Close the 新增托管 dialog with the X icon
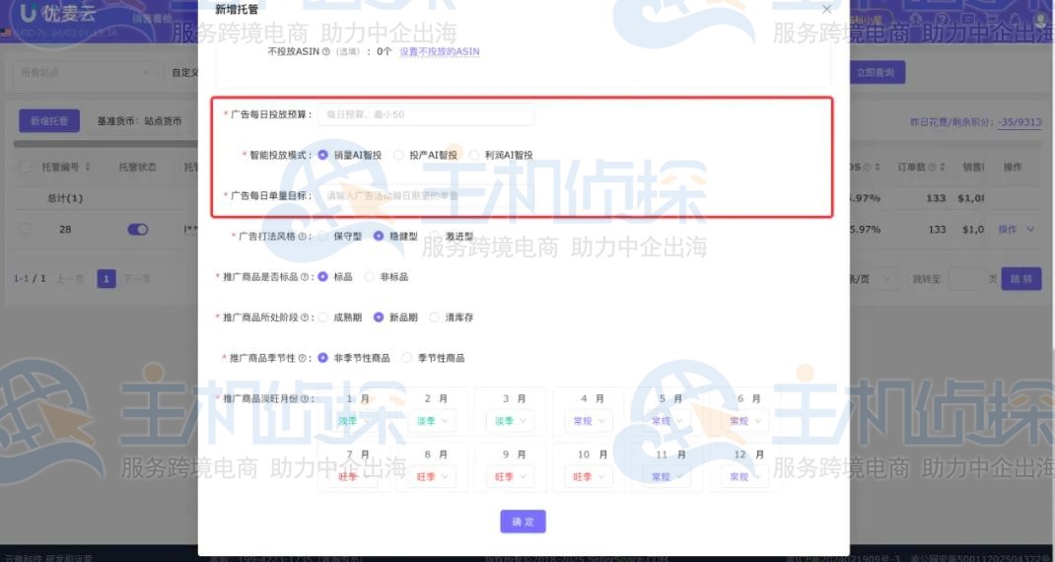The height and width of the screenshot is (562, 1055). click(x=827, y=10)
